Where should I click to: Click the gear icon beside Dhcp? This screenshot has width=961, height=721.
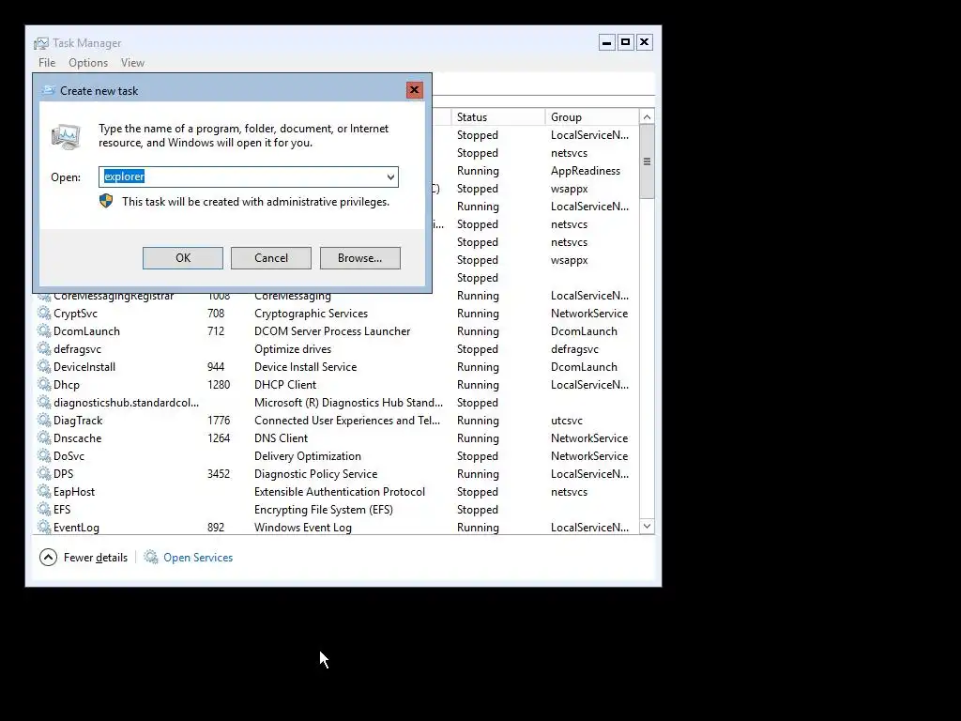[x=44, y=384]
